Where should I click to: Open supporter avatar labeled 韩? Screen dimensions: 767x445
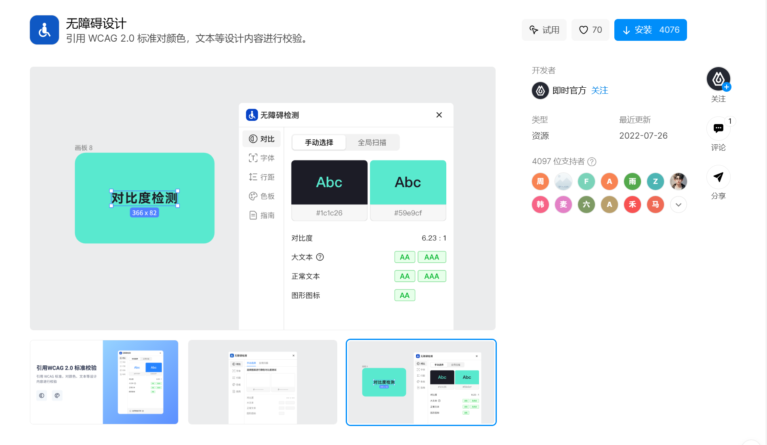(x=540, y=205)
